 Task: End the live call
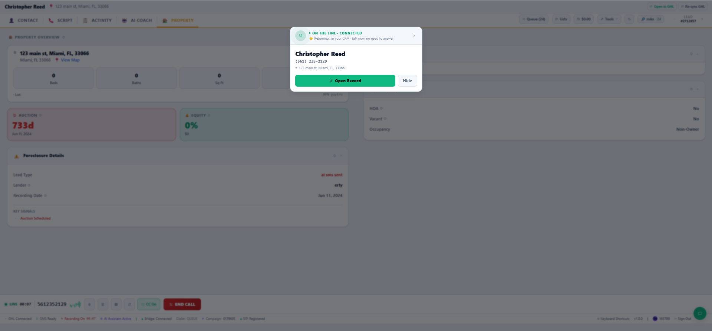[x=182, y=304]
